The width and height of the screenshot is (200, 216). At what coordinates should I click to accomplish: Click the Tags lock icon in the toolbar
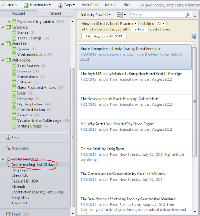60,5
